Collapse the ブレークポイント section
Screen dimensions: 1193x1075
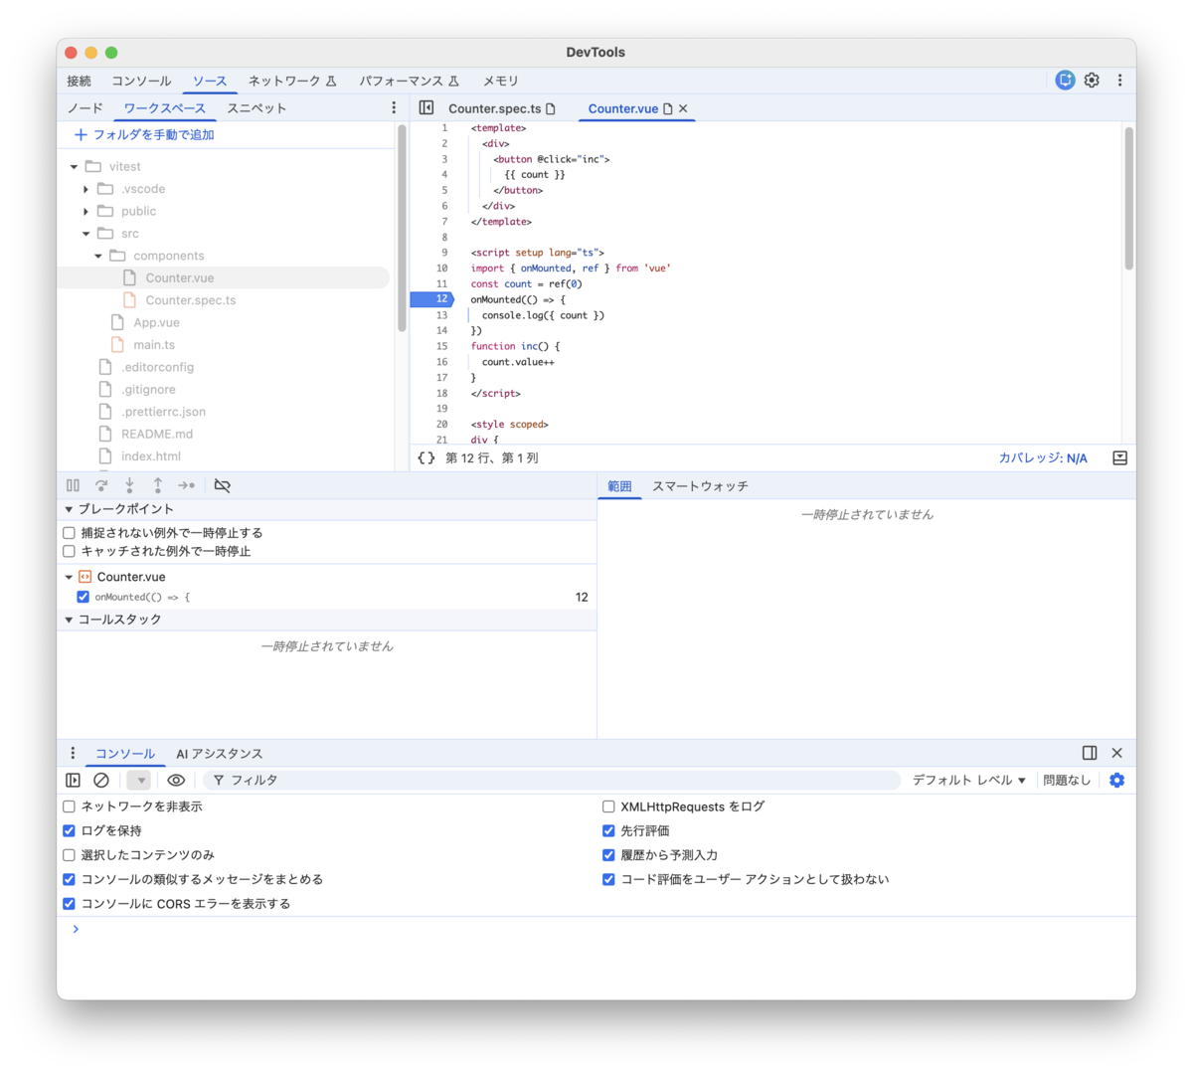[69, 509]
